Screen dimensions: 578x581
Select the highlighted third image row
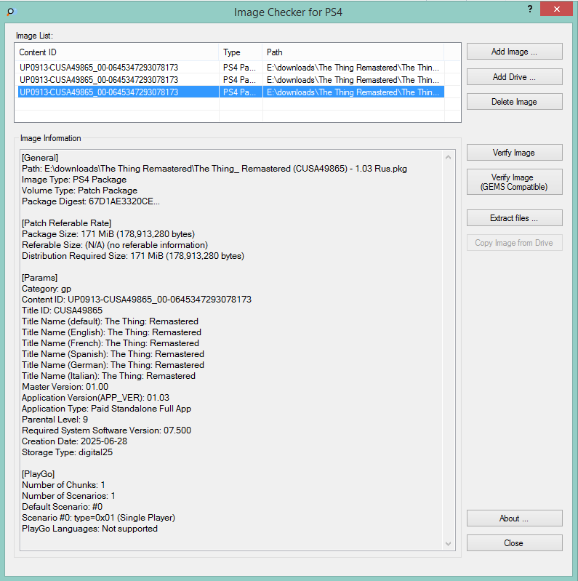tap(230, 92)
